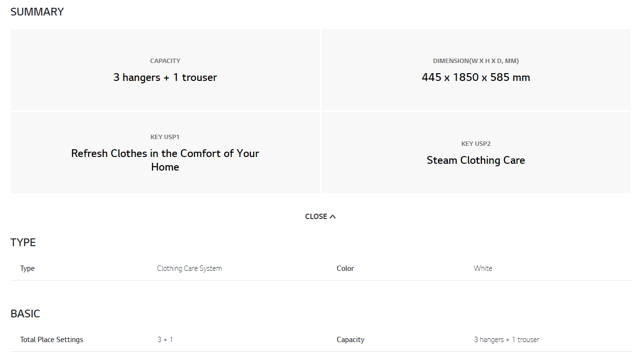Click the 'Clothing Care System' value
The image size is (643, 361).
189,268
